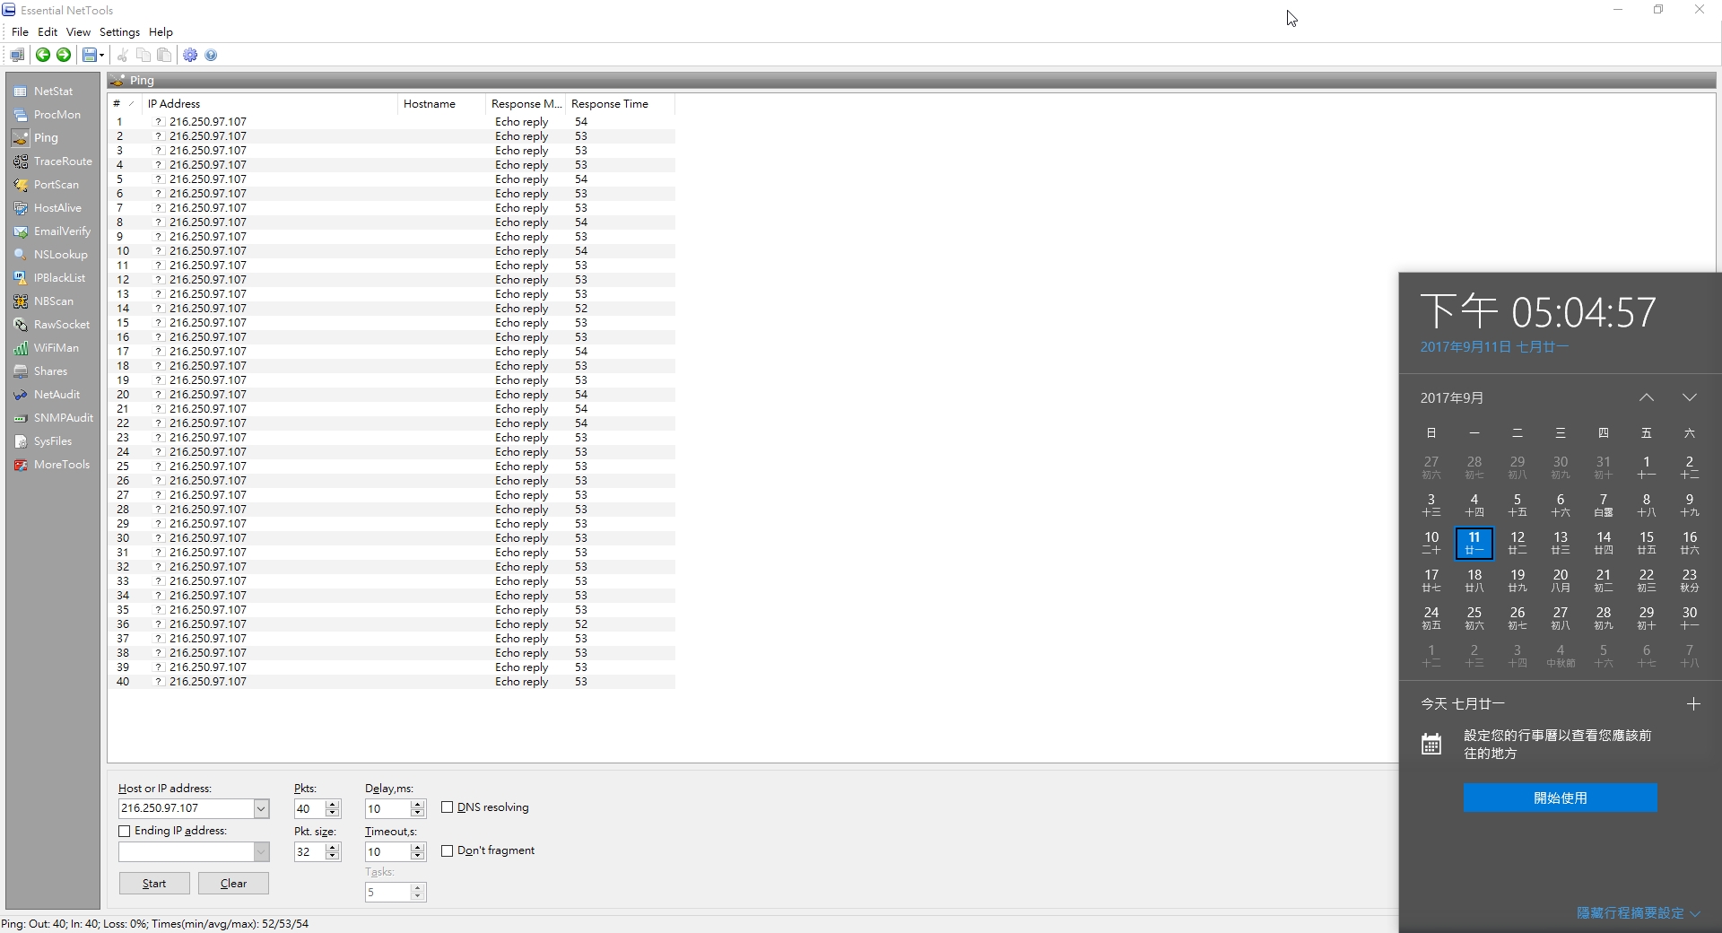Sort by the Response Time column header
The height and width of the screenshot is (933, 1722).
click(x=620, y=104)
